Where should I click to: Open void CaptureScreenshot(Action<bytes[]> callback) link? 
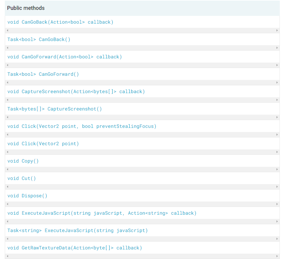[76, 92]
